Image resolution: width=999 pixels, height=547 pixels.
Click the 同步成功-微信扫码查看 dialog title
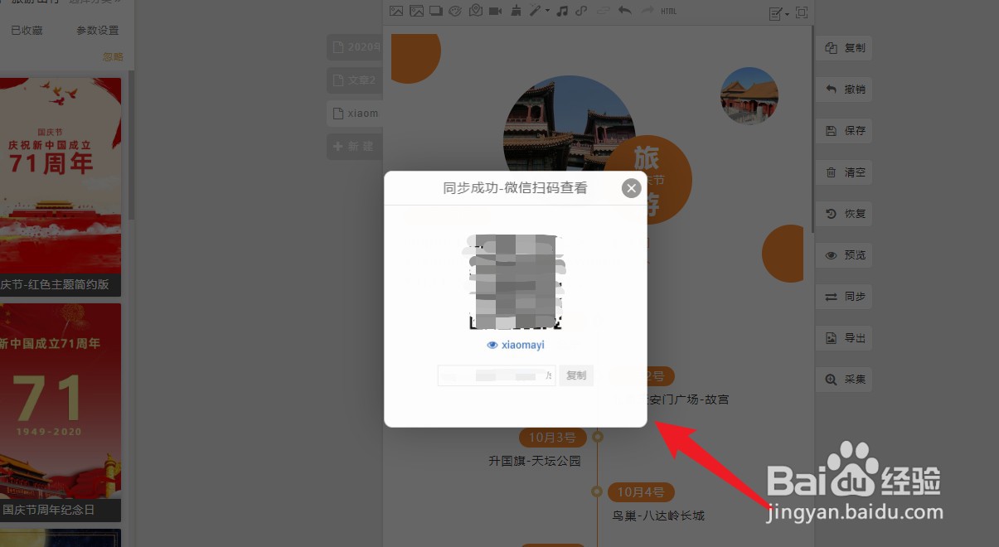click(515, 188)
